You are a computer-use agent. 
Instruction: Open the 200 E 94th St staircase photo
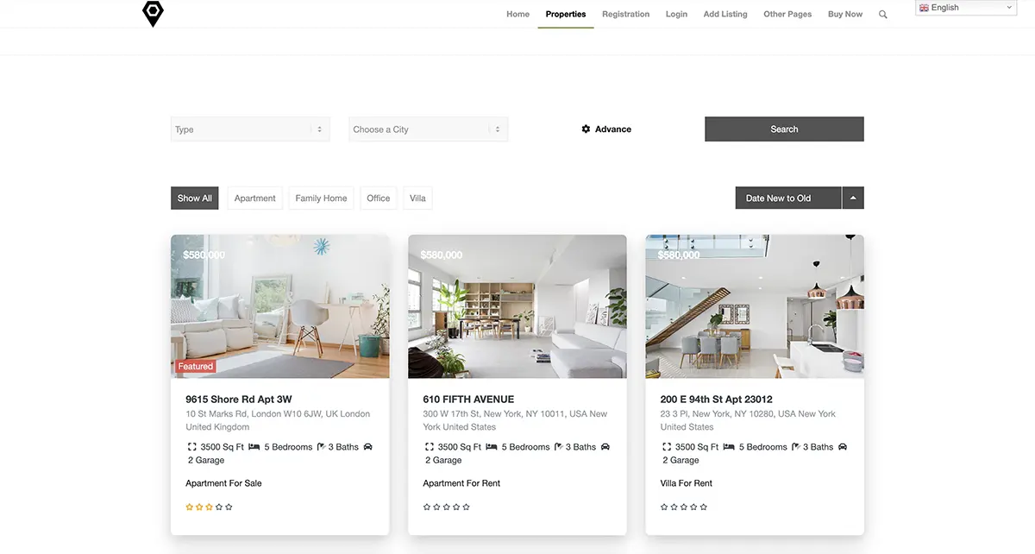[x=755, y=306]
